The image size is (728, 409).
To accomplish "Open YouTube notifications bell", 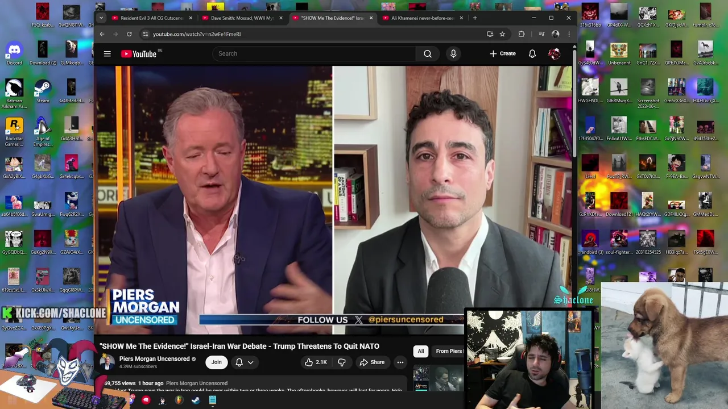I will point(532,54).
